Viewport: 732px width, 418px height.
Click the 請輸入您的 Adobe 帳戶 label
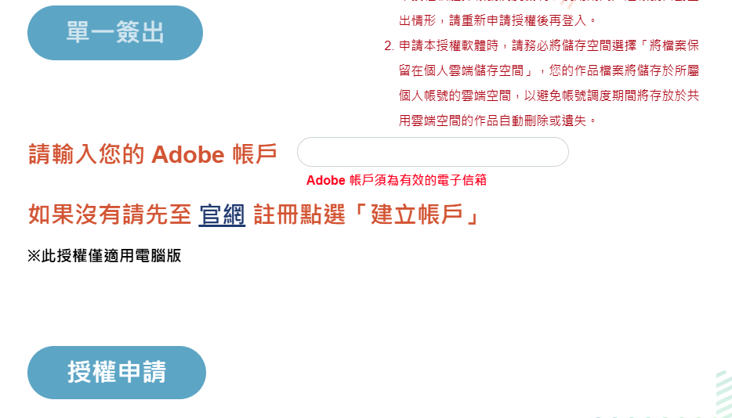tap(153, 154)
